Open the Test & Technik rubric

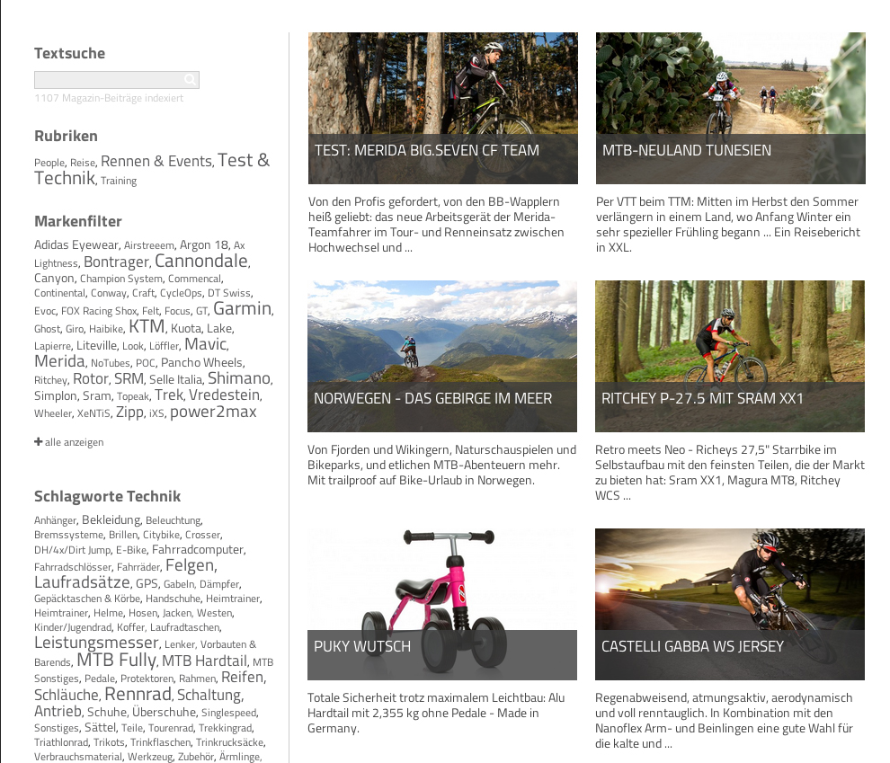point(152,169)
